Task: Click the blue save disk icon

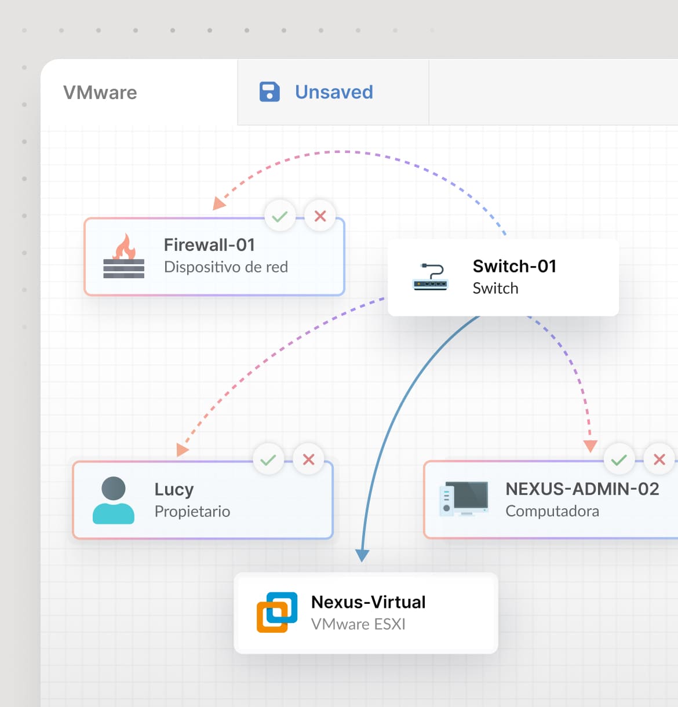Action: (x=269, y=92)
